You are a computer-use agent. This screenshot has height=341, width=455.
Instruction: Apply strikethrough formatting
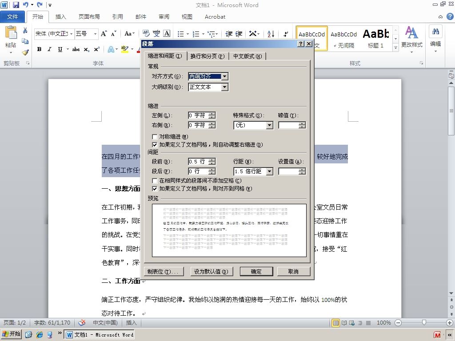tap(76, 49)
